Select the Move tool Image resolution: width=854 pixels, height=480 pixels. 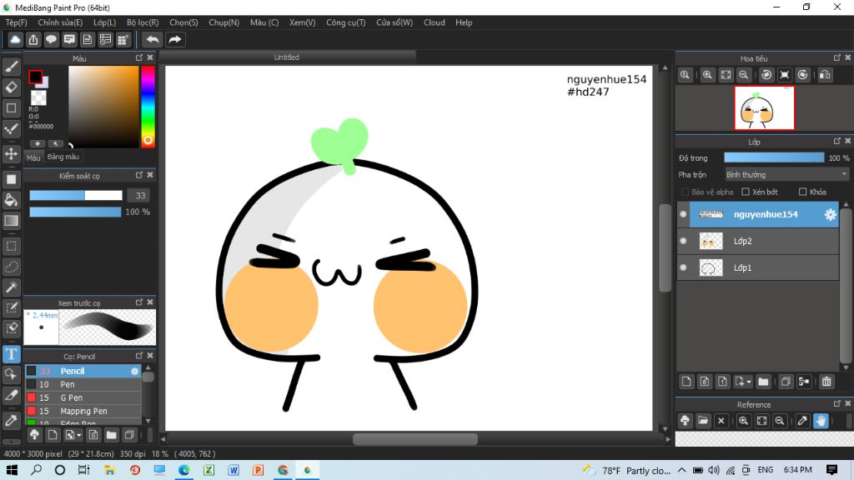tap(12, 153)
